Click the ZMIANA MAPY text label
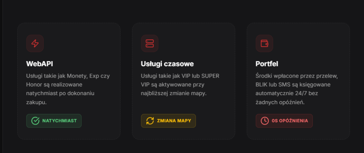Screen dimensions: 364x153 [174, 121]
